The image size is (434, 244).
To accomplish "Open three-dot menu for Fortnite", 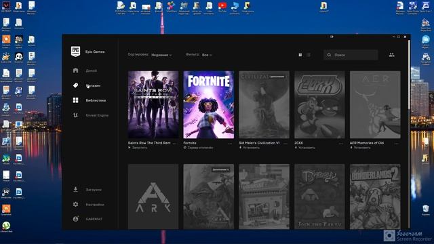I will [230, 144].
